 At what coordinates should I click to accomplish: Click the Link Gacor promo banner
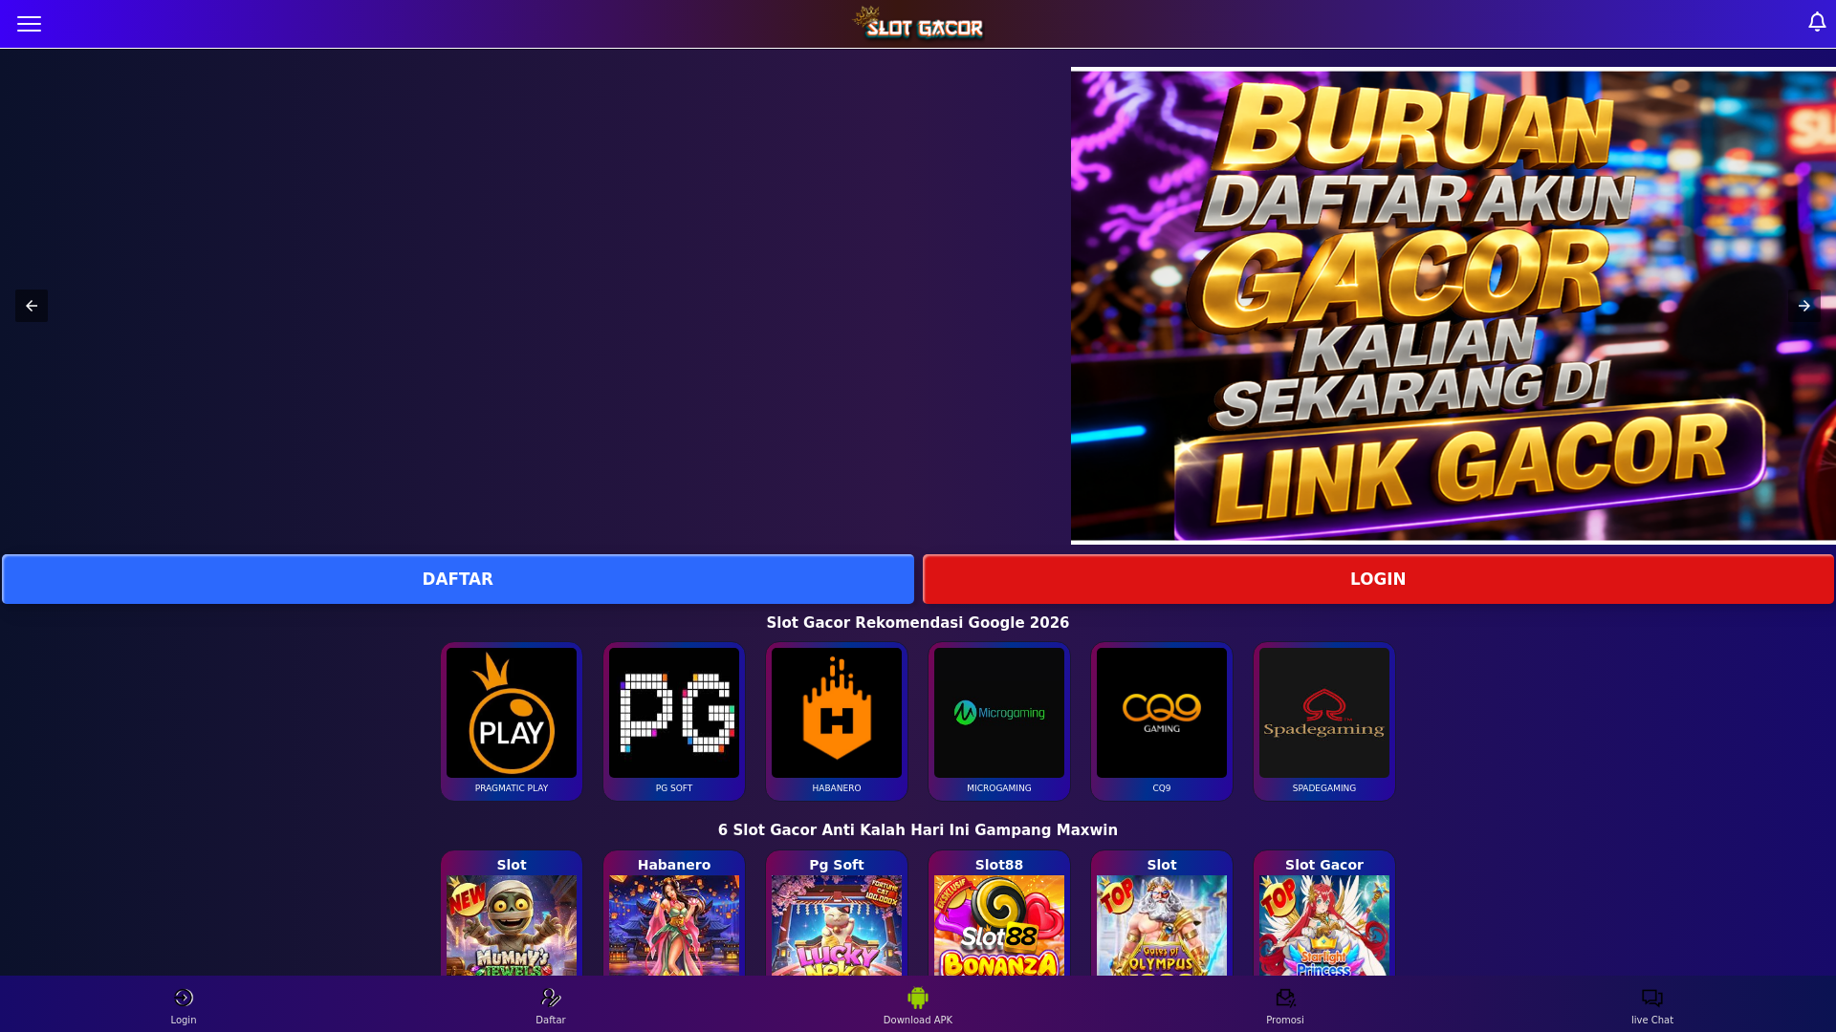click(x=1453, y=306)
